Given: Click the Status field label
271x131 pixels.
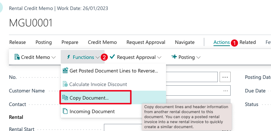Looking at the screenshot, I should click(252, 104).
